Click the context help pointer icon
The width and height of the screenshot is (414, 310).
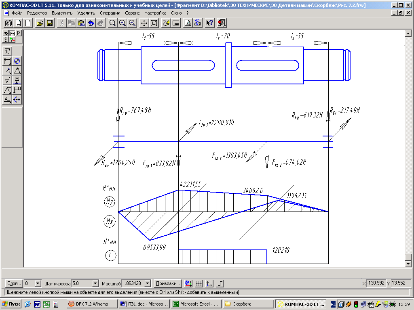tap(210, 23)
